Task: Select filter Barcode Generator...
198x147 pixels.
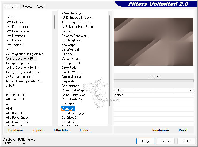Action: (x=75, y=36)
